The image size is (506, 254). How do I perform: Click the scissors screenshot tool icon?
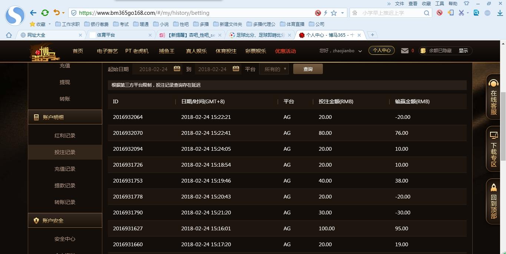[461, 13]
